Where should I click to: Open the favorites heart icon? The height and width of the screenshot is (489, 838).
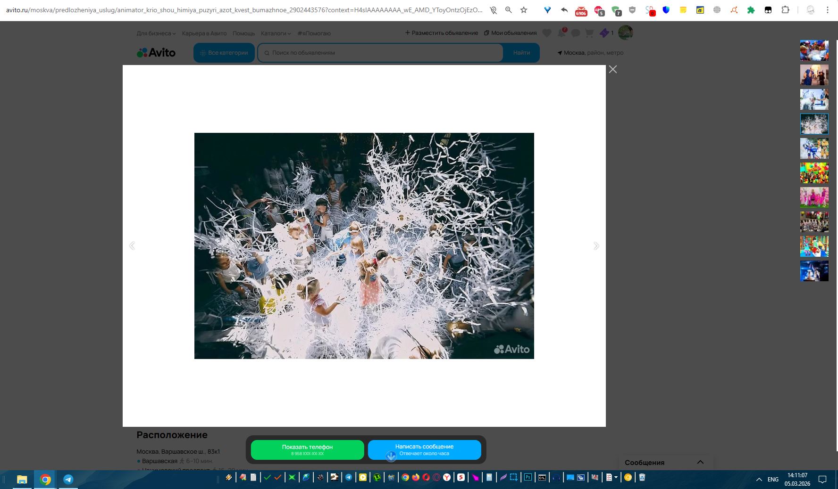[547, 33]
